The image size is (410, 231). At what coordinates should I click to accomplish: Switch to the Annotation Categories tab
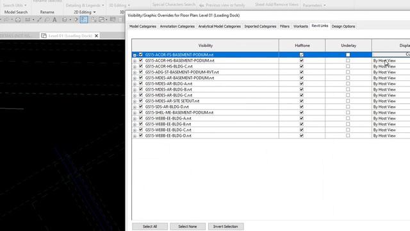(177, 26)
